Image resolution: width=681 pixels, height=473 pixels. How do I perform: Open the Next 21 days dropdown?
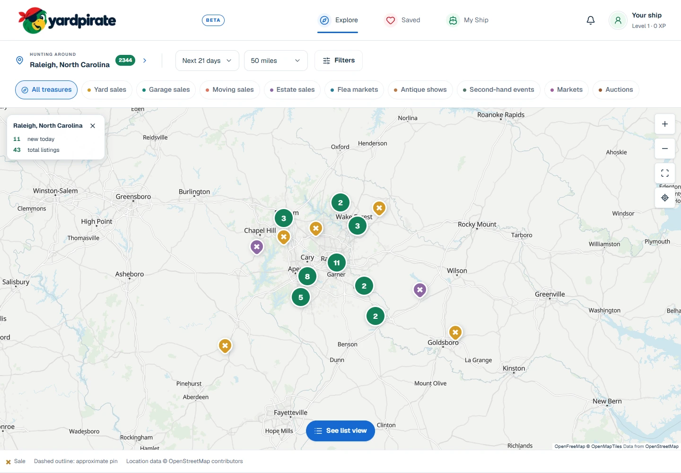[x=207, y=61]
